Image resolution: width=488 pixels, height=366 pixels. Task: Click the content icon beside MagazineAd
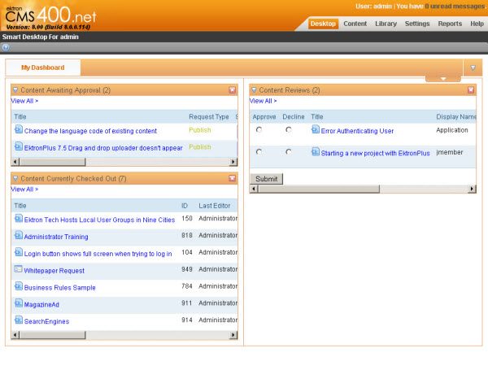(19, 303)
